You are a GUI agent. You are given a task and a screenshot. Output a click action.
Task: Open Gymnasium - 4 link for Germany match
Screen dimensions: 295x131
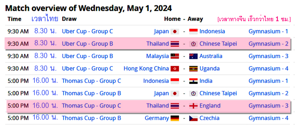coord(268,118)
